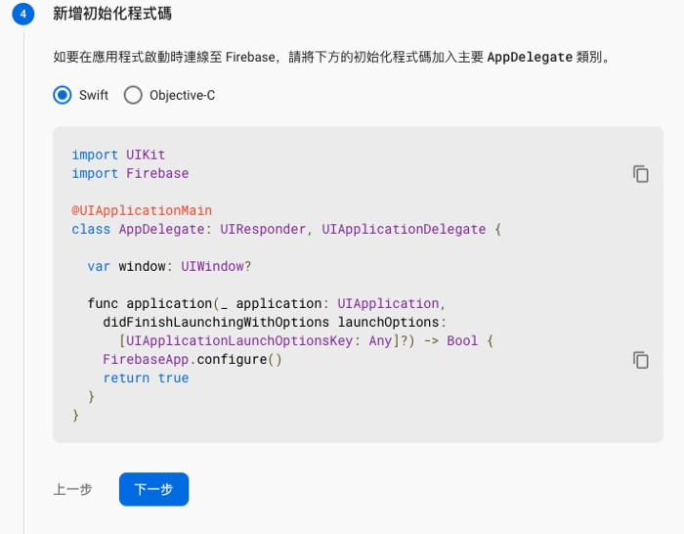Click the "import UIKit" code line

click(x=118, y=155)
